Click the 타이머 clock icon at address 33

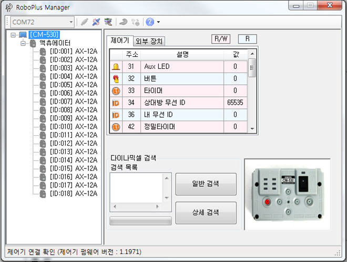click(116, 91)
